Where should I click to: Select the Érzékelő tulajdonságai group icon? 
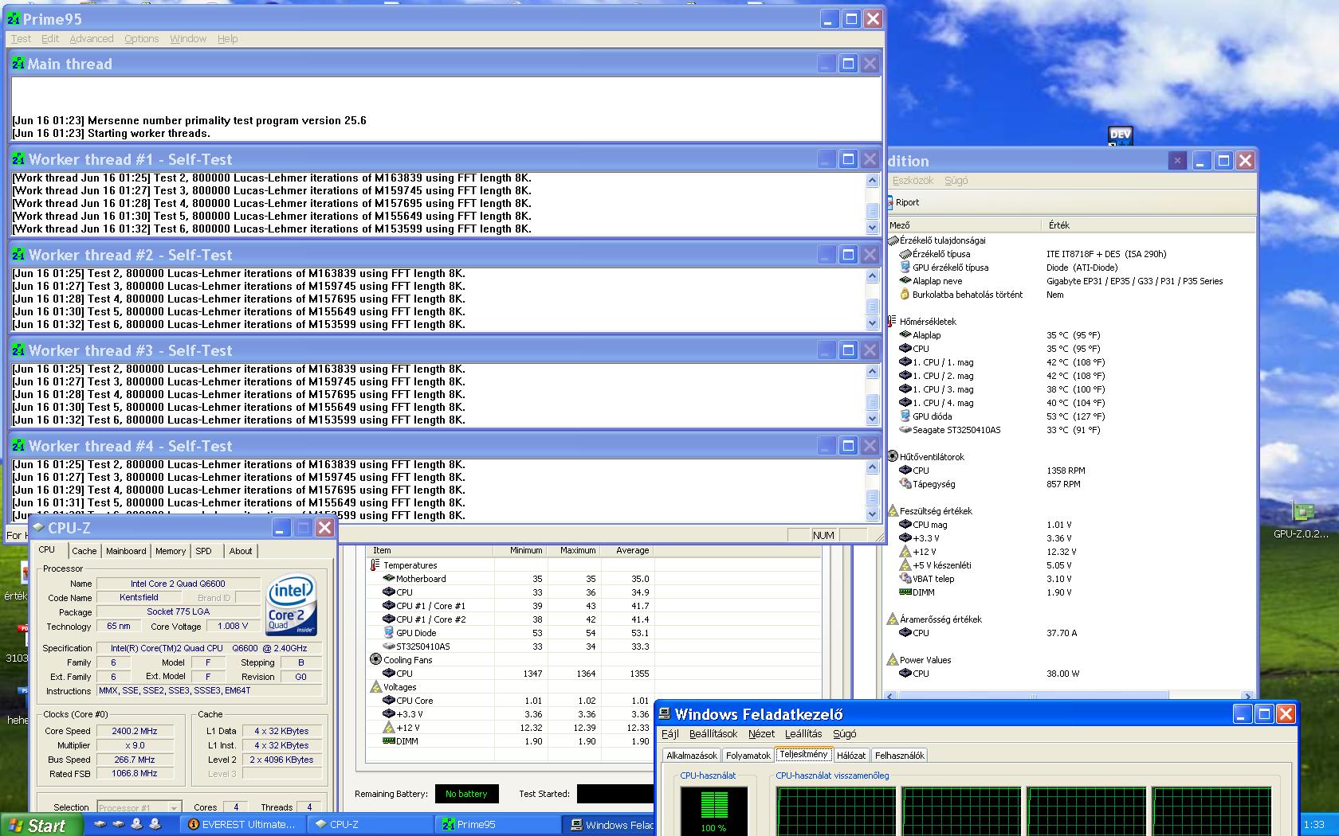click(x=893, y=240)
